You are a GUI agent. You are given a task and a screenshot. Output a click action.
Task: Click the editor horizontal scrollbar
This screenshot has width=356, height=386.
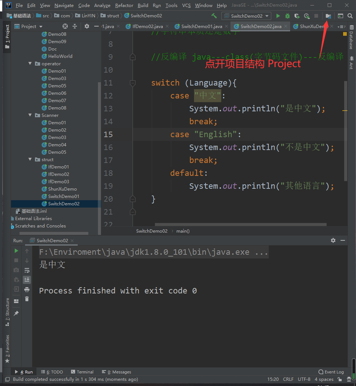coord(241,224)
